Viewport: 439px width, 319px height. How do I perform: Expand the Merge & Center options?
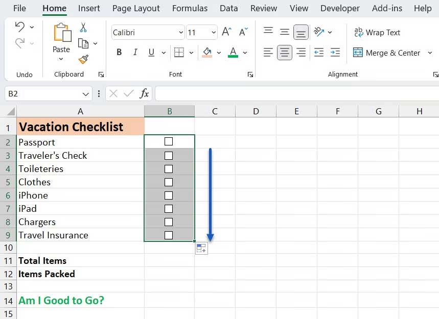[431, 53]
